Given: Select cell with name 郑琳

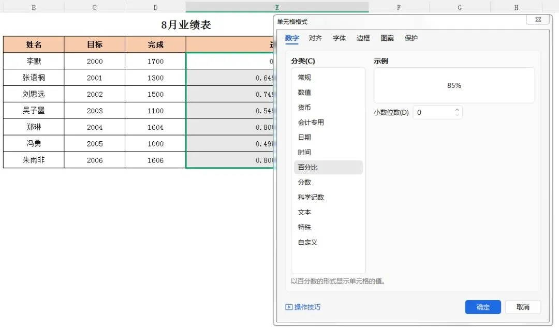Looking at the screenshot, I should coord(34,127).
